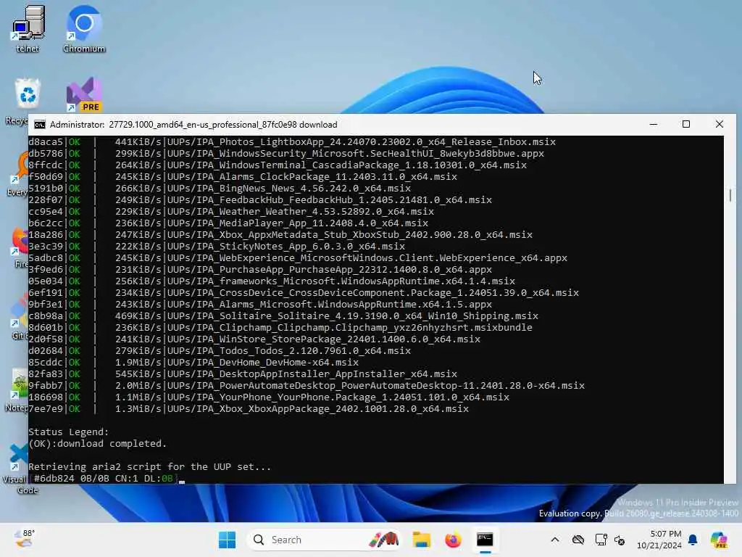
Task: Click 'Retrieving aria2 script' line
Action: [x=149, y=466]
